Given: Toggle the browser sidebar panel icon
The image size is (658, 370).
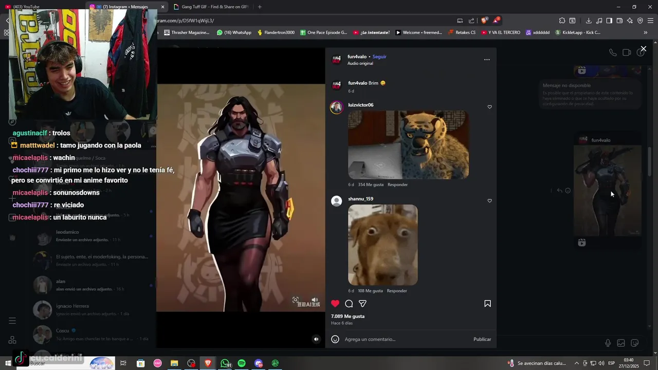Looking at the screenshot, I should click(x=609, y=21).
